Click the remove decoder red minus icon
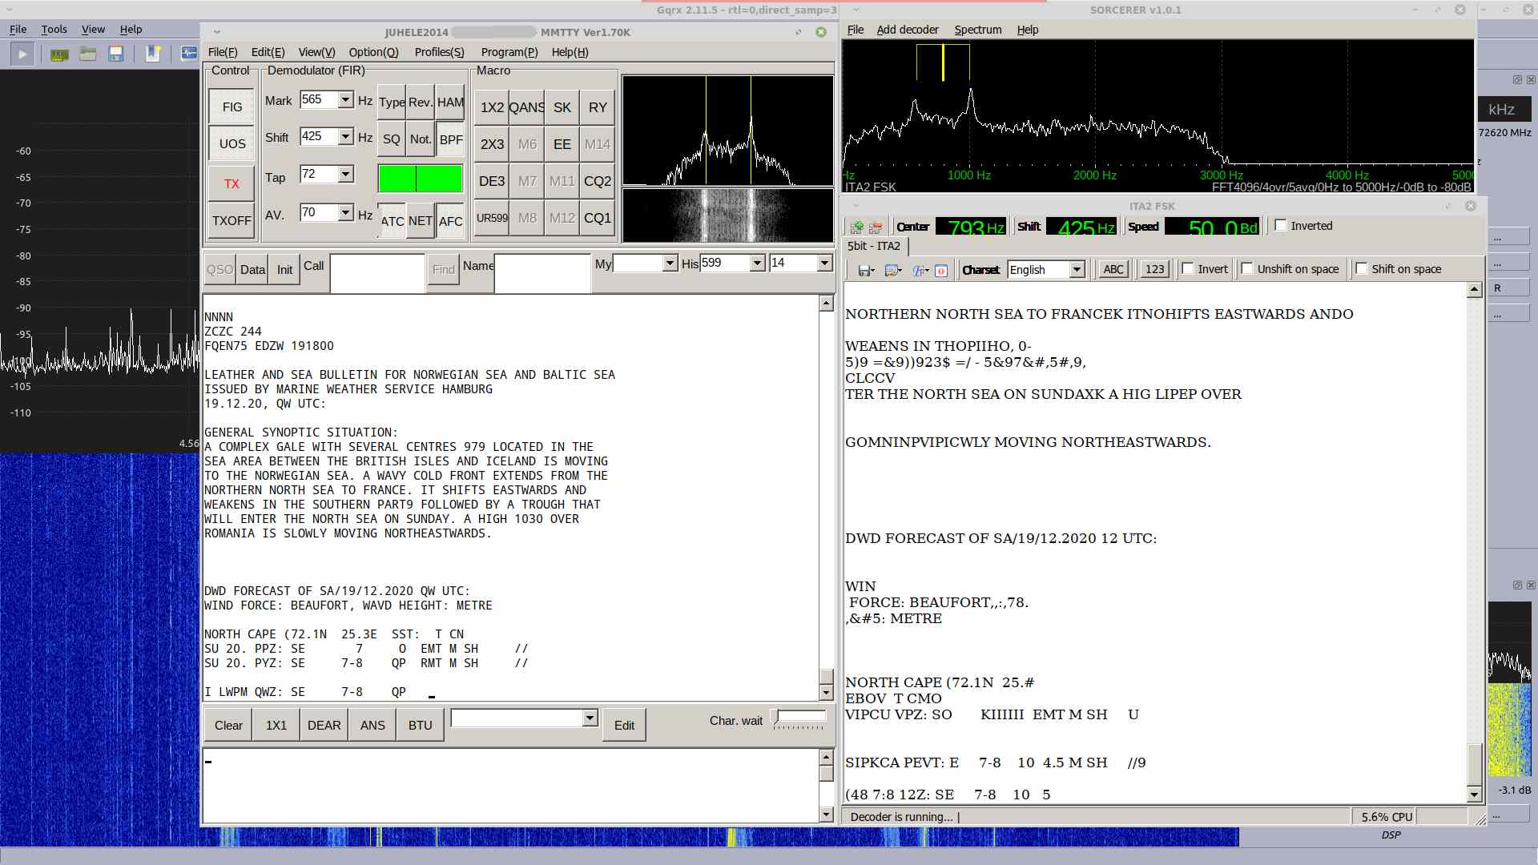This screenshot has height=865, width=1538. [876, 227]
